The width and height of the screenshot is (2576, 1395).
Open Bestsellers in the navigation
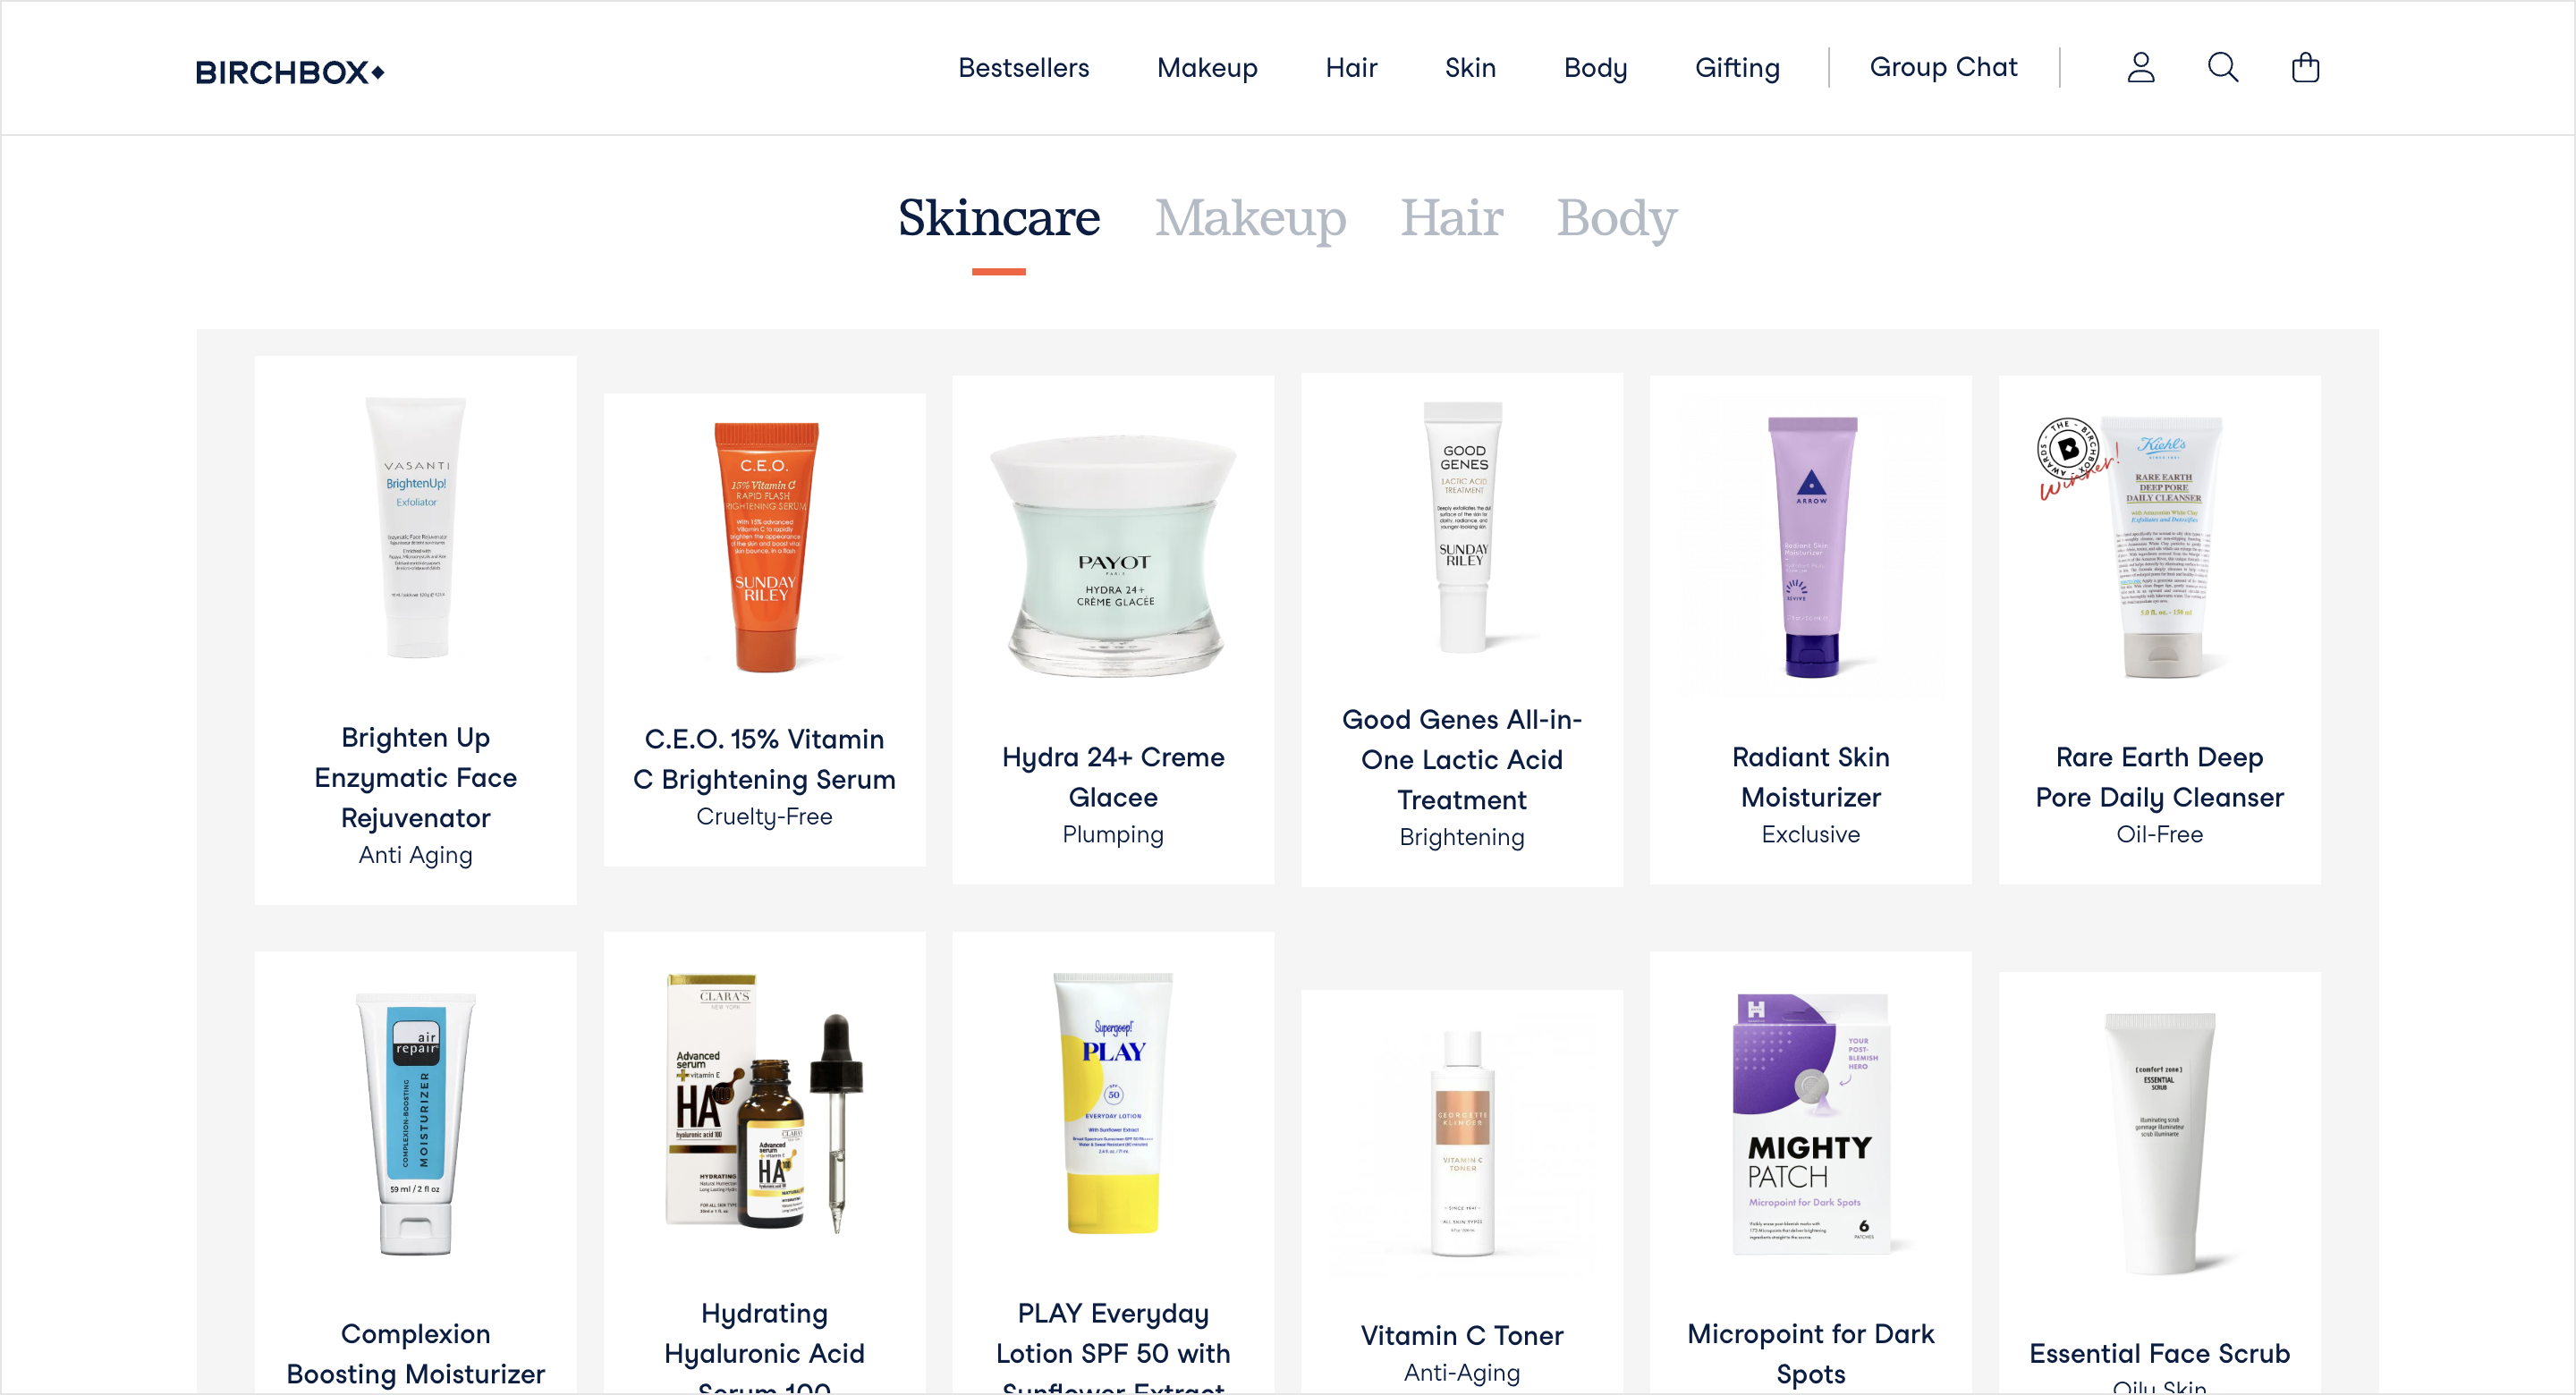pyautogui.click(x=1023, y=68)
